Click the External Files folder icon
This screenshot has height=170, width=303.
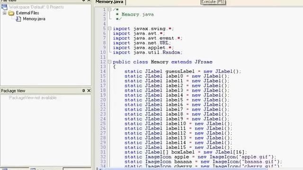coord(11,13)
